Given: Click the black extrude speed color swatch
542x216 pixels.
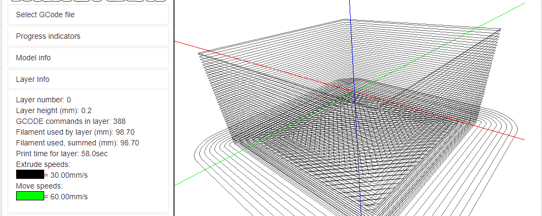Looking at the screenshot, I should [x=30, y=175].
